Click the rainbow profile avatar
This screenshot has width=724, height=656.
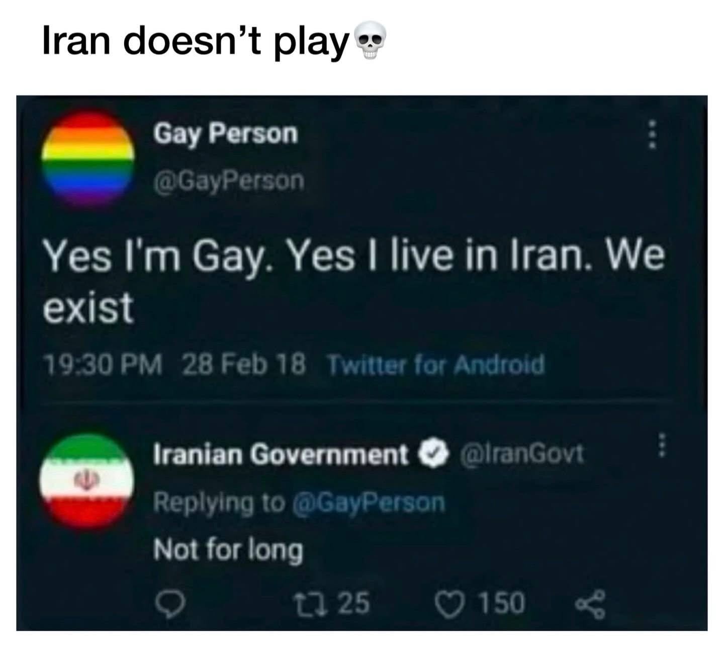coord(87,160)
